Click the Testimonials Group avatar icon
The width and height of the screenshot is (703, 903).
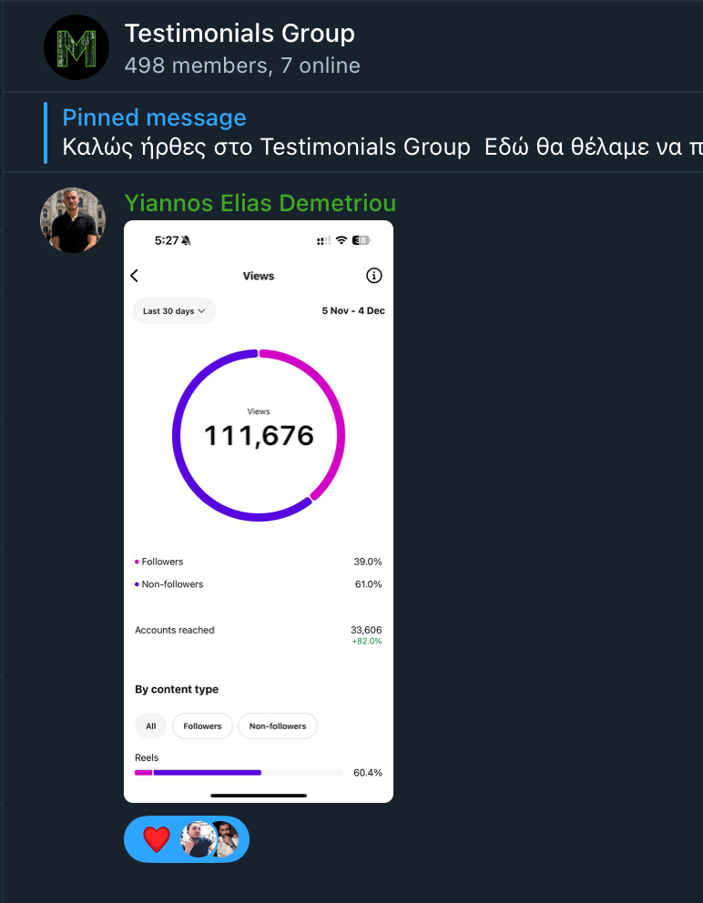coord(76,47)
